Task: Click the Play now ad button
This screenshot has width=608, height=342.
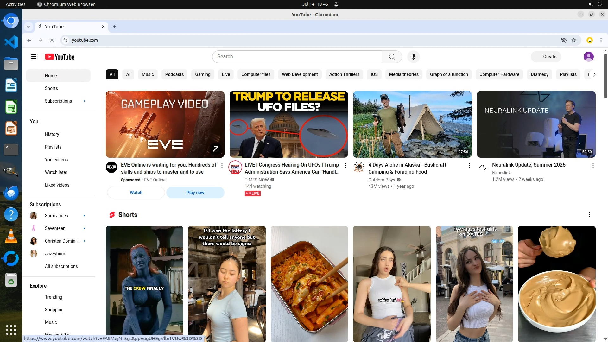Action: (195, 193)
